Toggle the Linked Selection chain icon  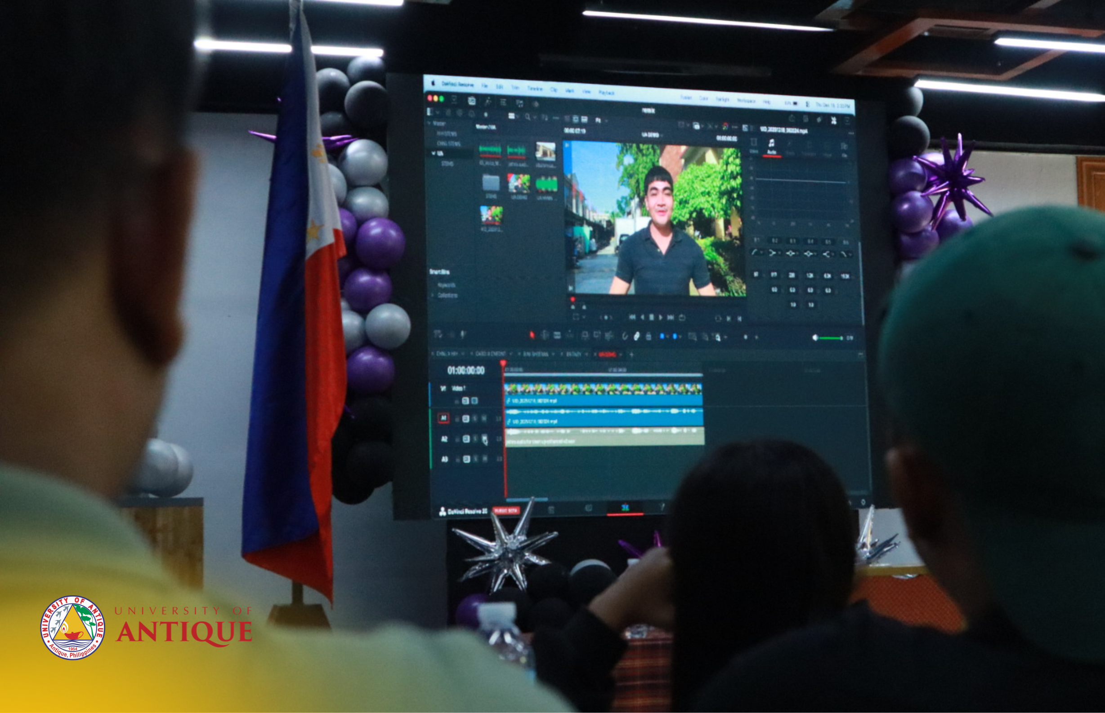click(x=636, y=337)
